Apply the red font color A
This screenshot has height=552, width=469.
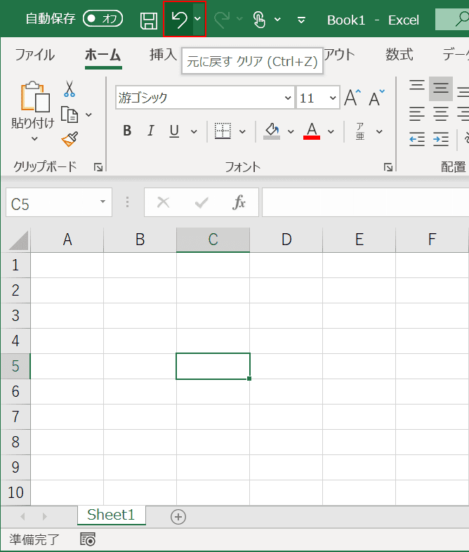[x=312, y=131]
